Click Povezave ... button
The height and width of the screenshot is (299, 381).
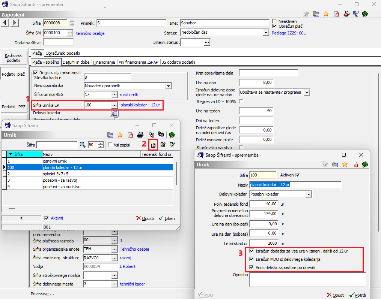click(42, 294)
